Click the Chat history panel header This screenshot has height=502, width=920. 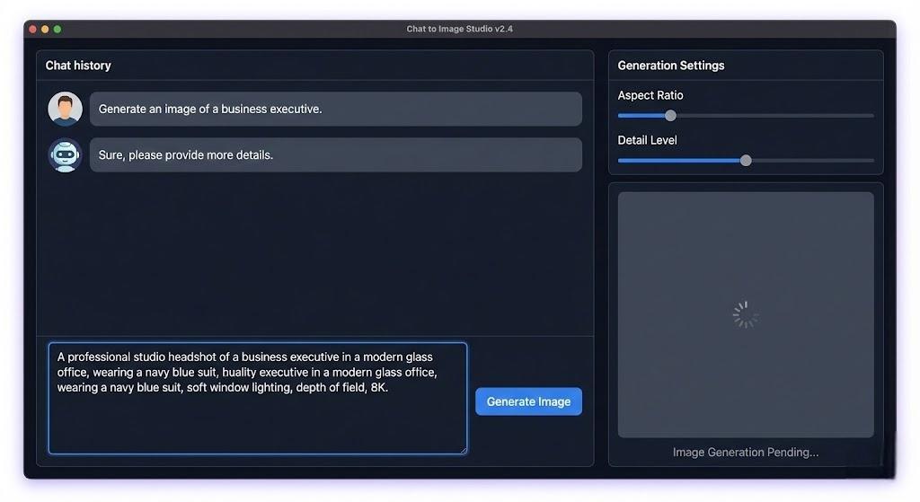78,66
